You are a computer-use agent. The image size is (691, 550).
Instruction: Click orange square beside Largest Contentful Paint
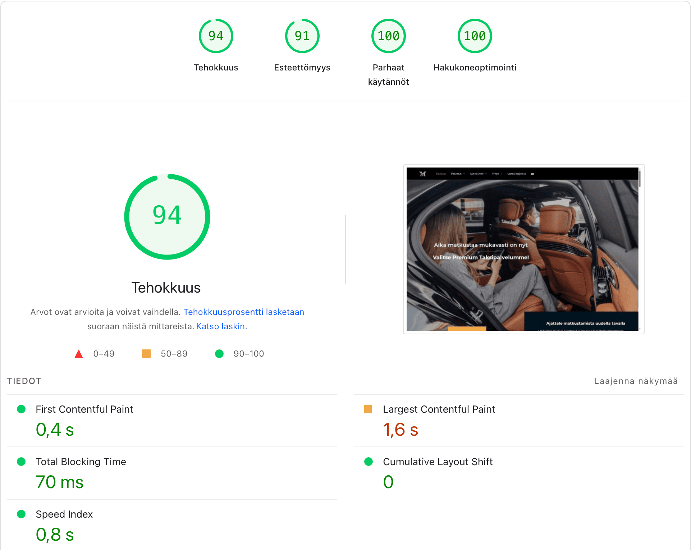368,409
